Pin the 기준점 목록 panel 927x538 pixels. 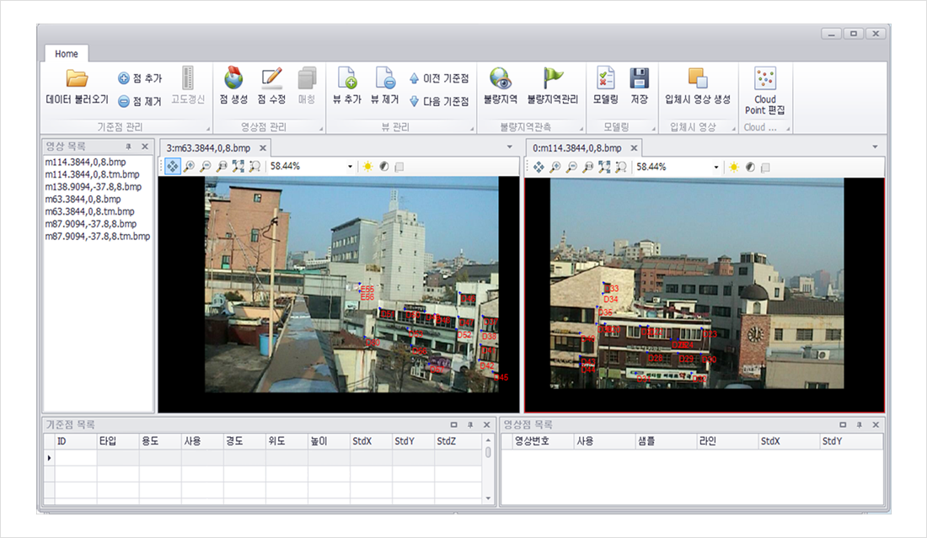[470, 424]
